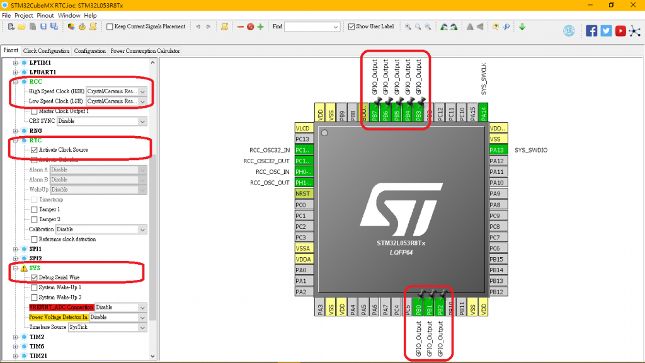Enable Reference clock detection
This screenshot has width=645, height=363.
34,239
